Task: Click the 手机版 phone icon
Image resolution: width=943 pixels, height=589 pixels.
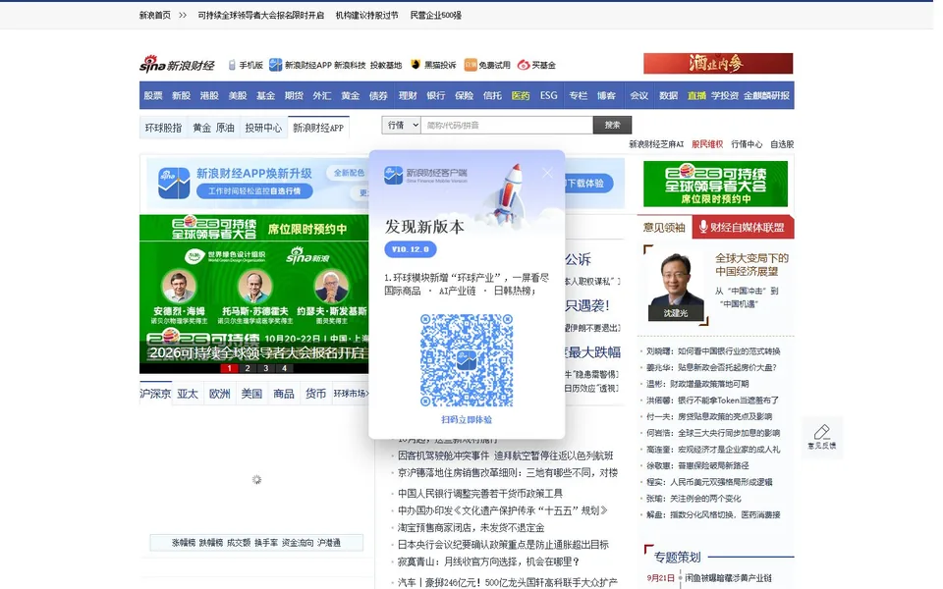Action: [232, 65]
